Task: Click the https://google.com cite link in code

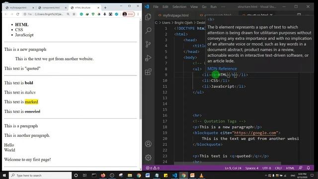Action: point(255,133)
